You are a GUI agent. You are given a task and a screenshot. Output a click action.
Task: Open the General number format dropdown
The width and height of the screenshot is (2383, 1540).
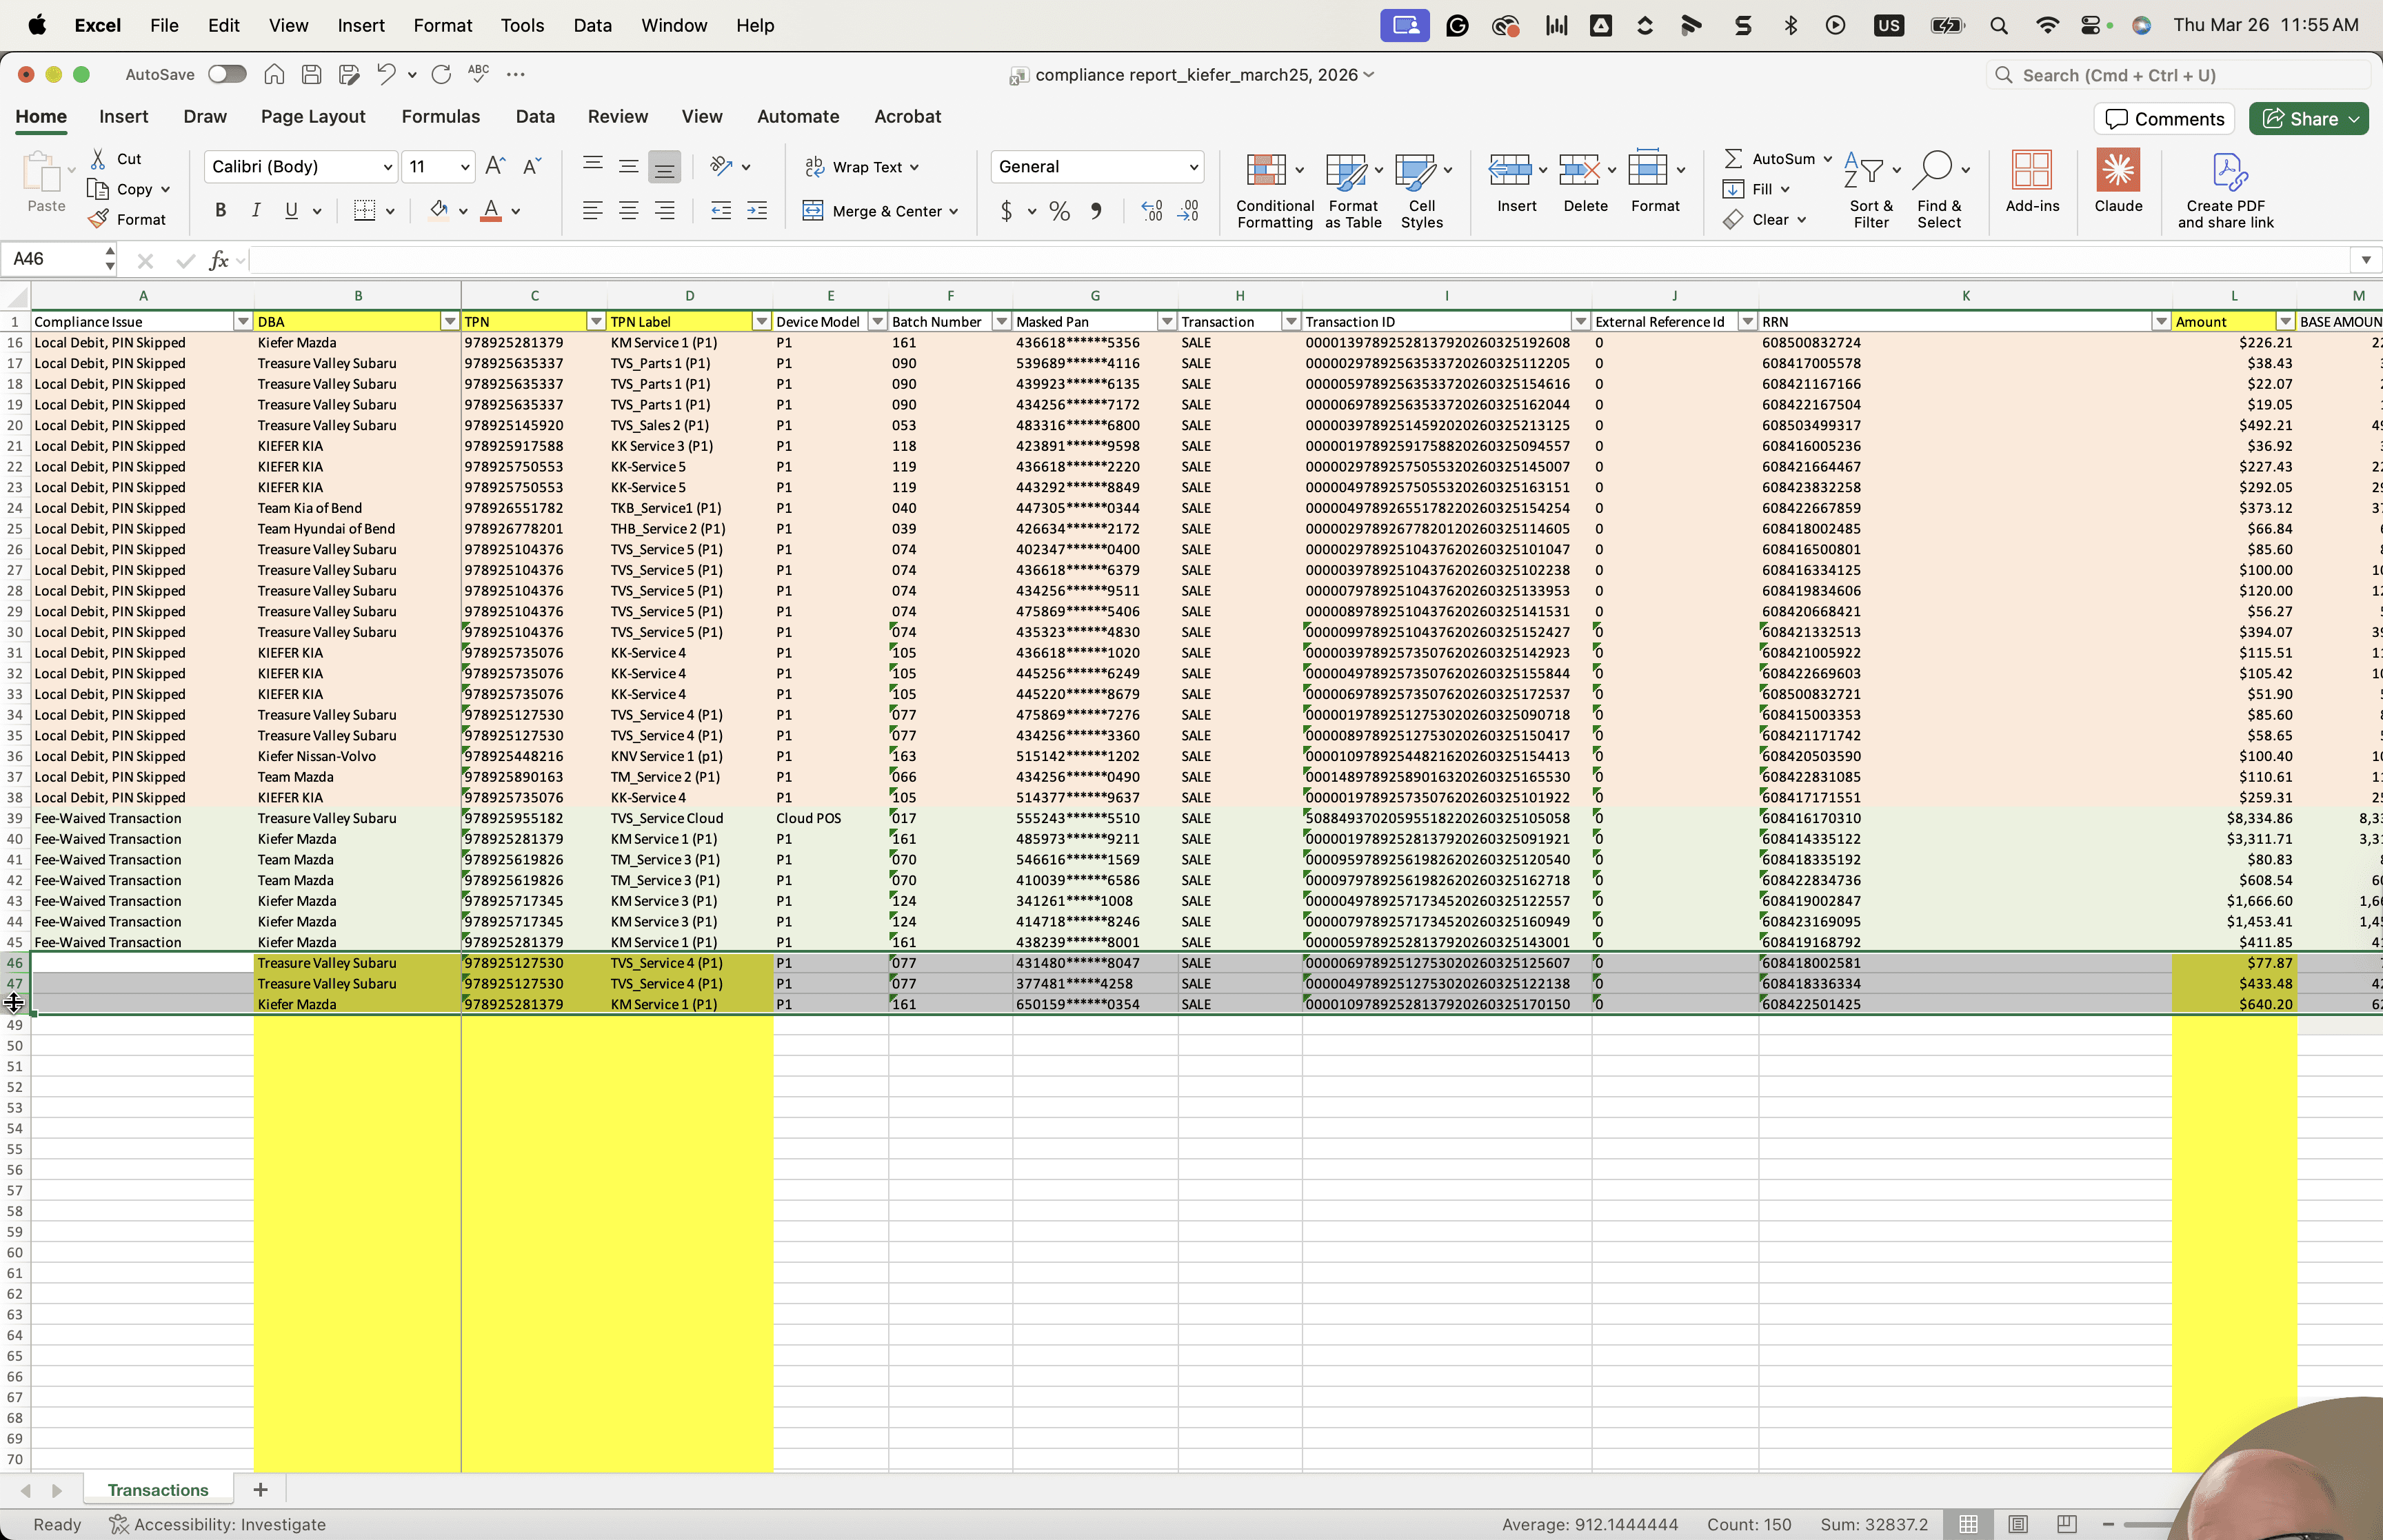point(1193,167)
